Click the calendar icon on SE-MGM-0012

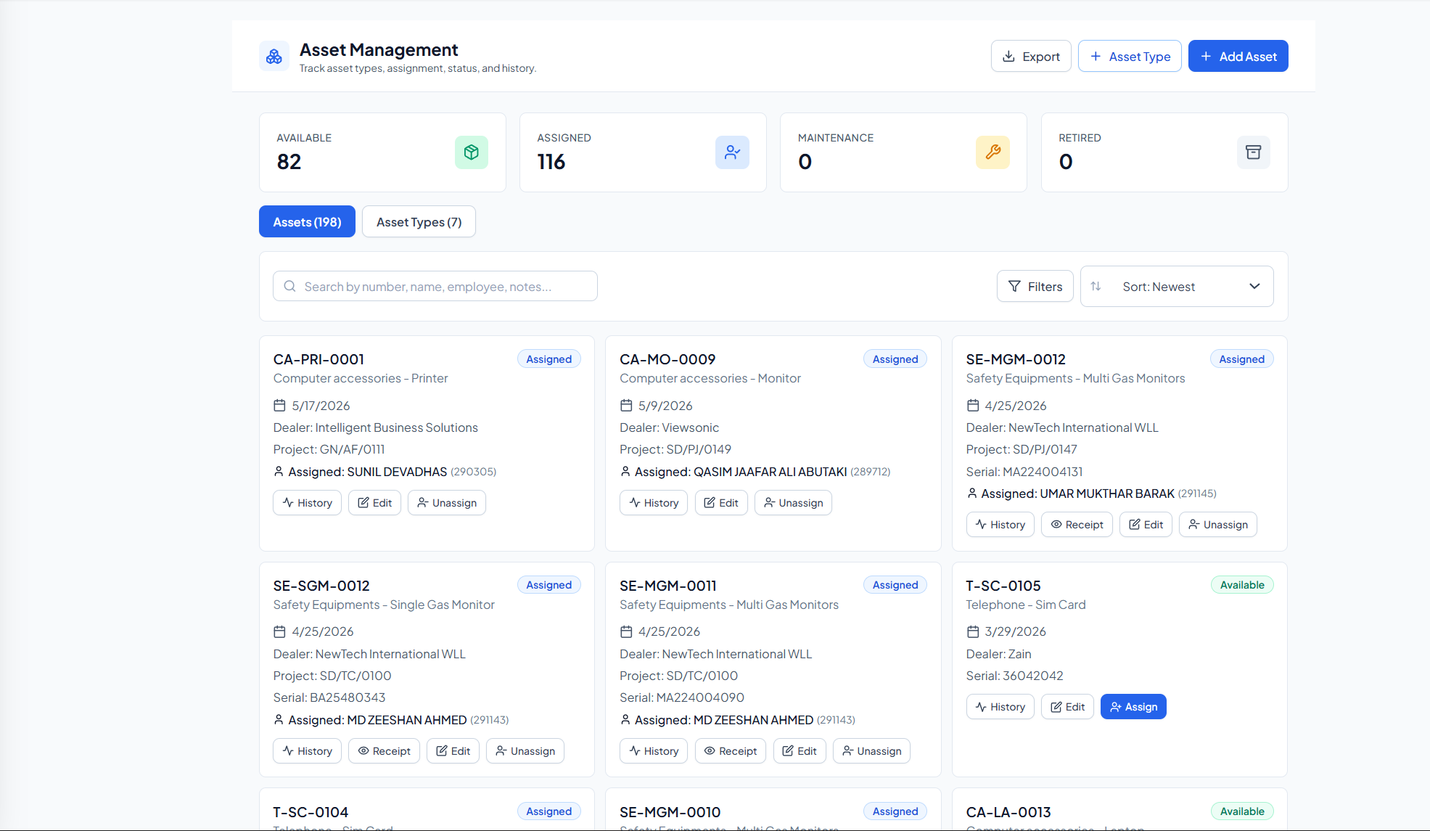coord(973,405)
